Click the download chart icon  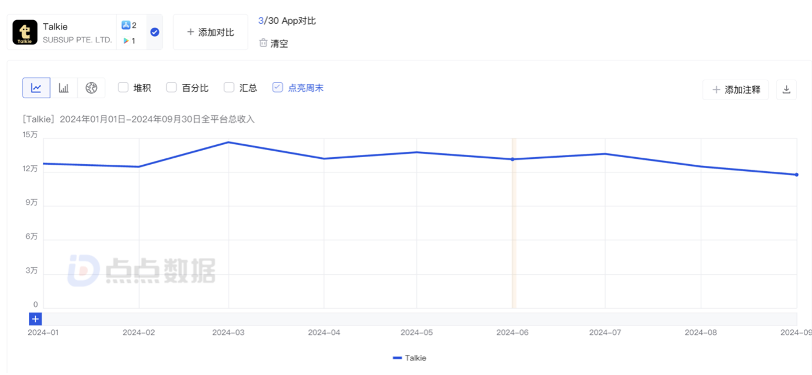786,90
